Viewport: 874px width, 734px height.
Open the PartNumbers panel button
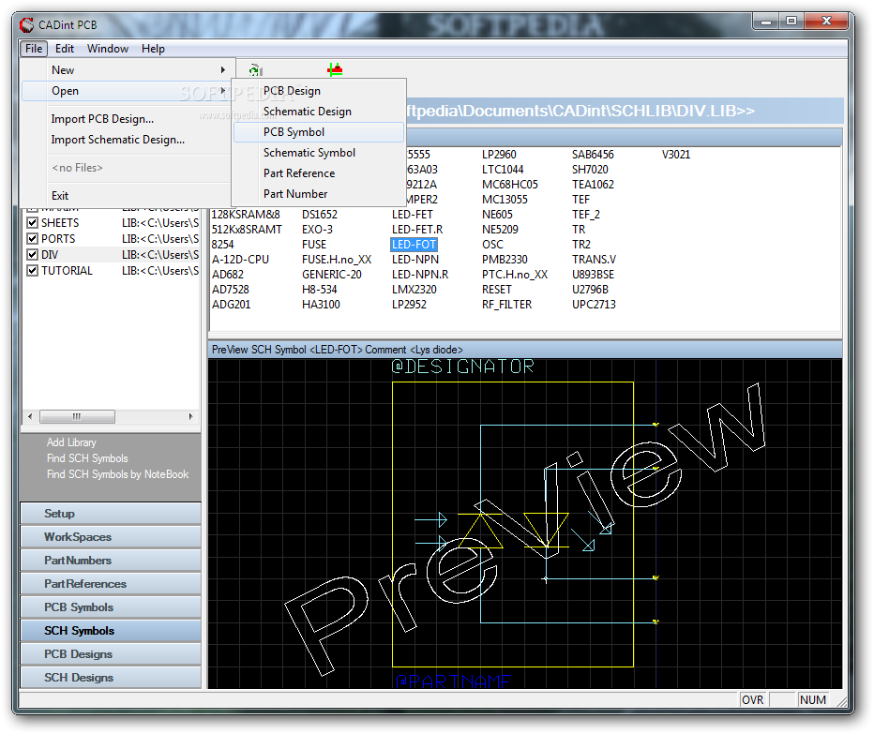[x=111, y=561]
